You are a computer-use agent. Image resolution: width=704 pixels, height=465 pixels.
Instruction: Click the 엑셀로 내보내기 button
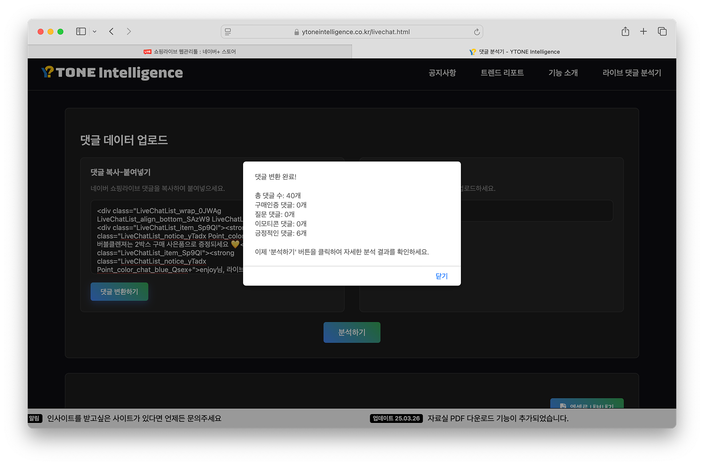(x=587, y=404)
